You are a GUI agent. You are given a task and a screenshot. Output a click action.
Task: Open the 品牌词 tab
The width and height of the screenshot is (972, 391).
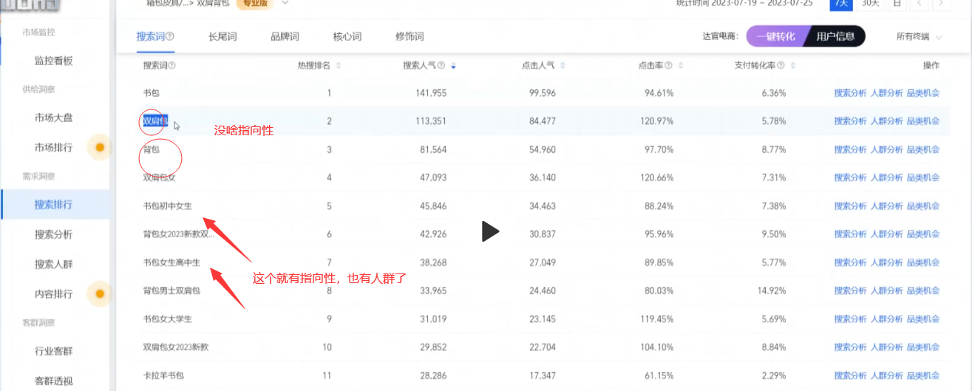[x=285, y=36]
